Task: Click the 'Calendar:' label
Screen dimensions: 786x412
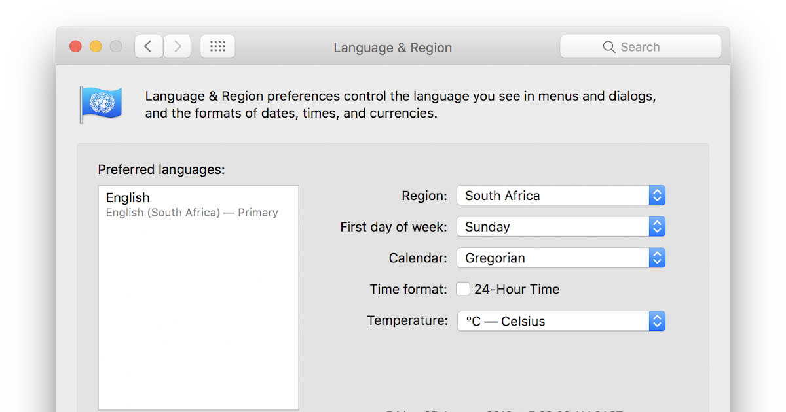Action: (418, 258)
